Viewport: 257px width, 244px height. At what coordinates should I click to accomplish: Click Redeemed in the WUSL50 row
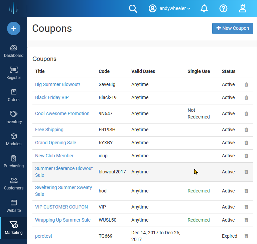tap(199, 220)
